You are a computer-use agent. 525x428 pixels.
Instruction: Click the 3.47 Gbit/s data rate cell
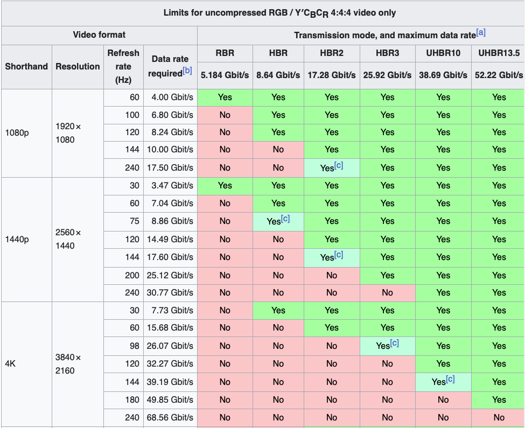(x=171, y=186)
